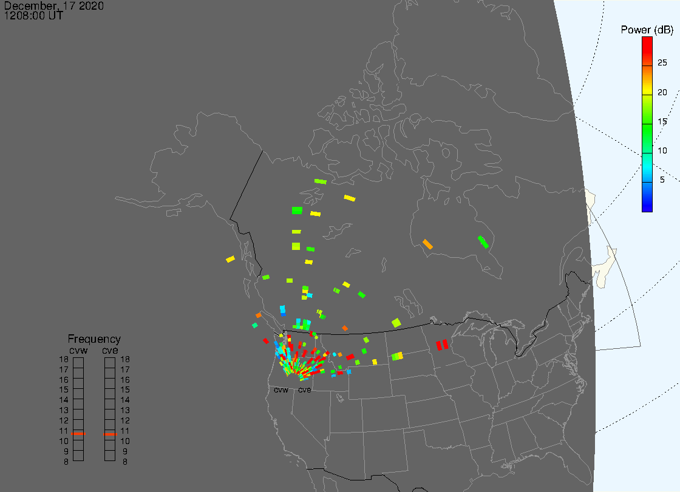
Task: Click the 18 label left of cvw bar
Action: coord(64,359)
